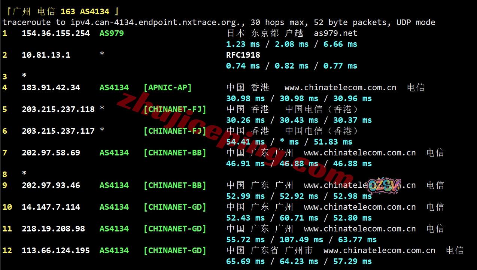Image resolution: width=477 pixels, height=270 pixels.
Task: Click the [CHINANET-BB] tag on hop 7
Action: [x=175, y=153]
